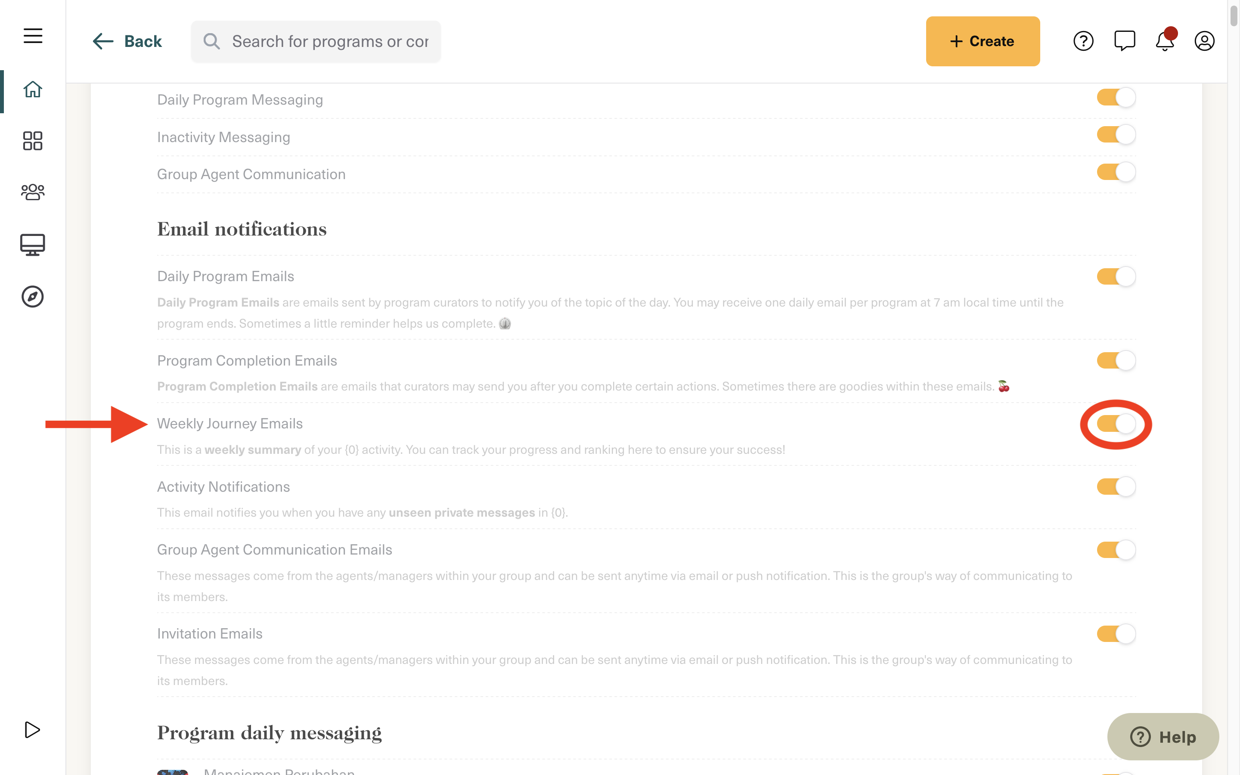The image size is (1240, 775).
Task: Toggle Daily Program Messaging switch
Action: (x=1116, y=97)
